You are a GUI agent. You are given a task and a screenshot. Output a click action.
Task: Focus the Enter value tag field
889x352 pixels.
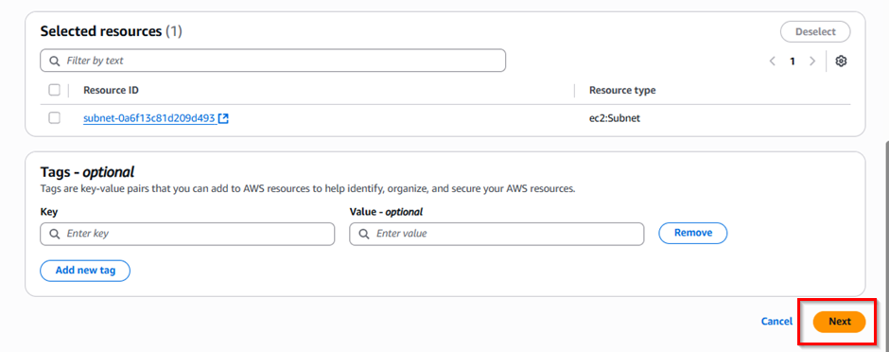497,234
